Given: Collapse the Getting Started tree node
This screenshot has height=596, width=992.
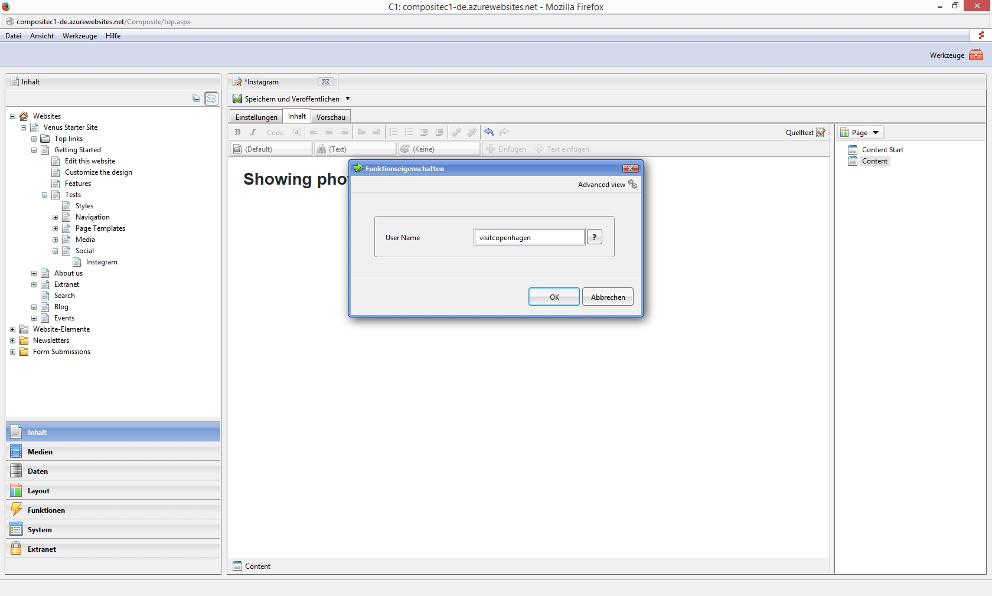Looking at the screenshot, I should click(34, 150).
